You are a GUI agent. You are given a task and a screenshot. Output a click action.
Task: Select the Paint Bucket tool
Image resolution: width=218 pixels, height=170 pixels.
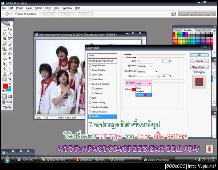[10, 54]
